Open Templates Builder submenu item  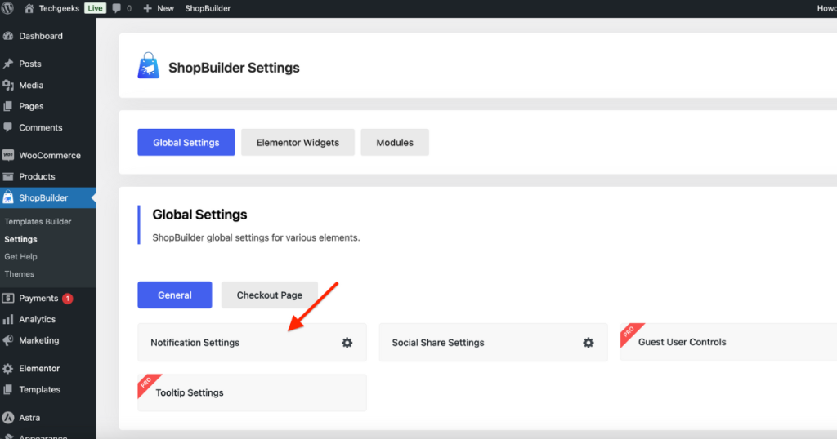[x=38, y=221]
